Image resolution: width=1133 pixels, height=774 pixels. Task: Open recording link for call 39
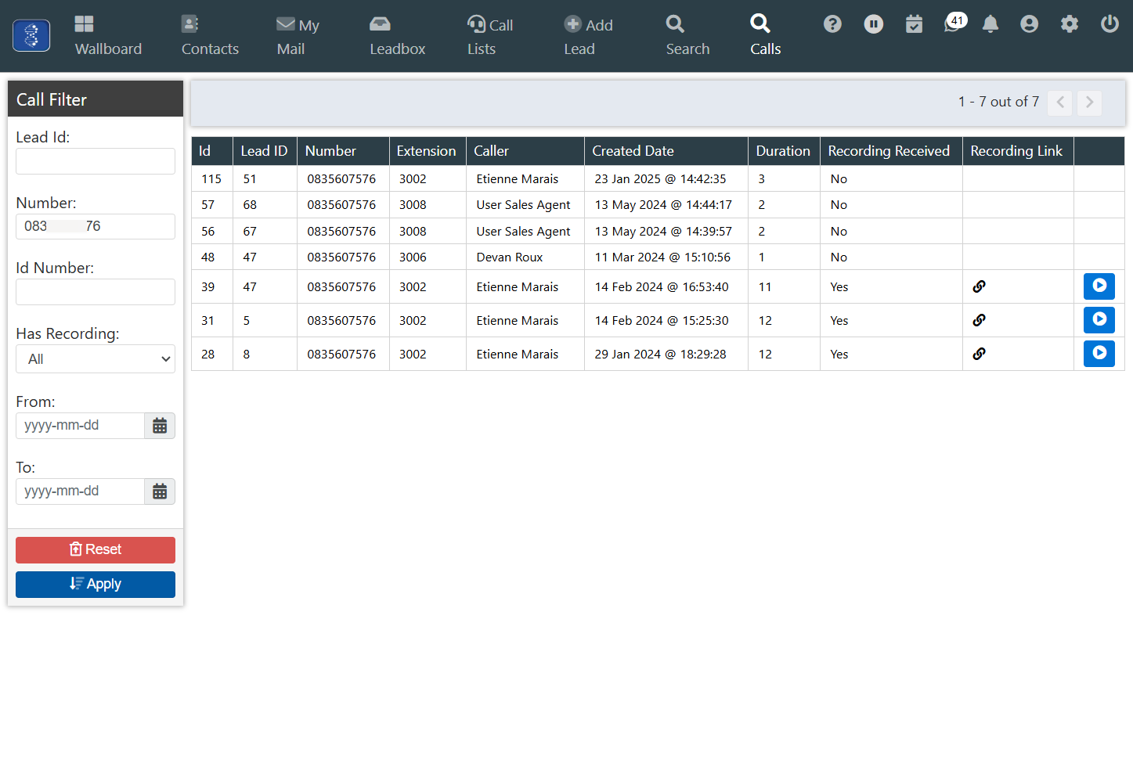(x=979, y=286)
